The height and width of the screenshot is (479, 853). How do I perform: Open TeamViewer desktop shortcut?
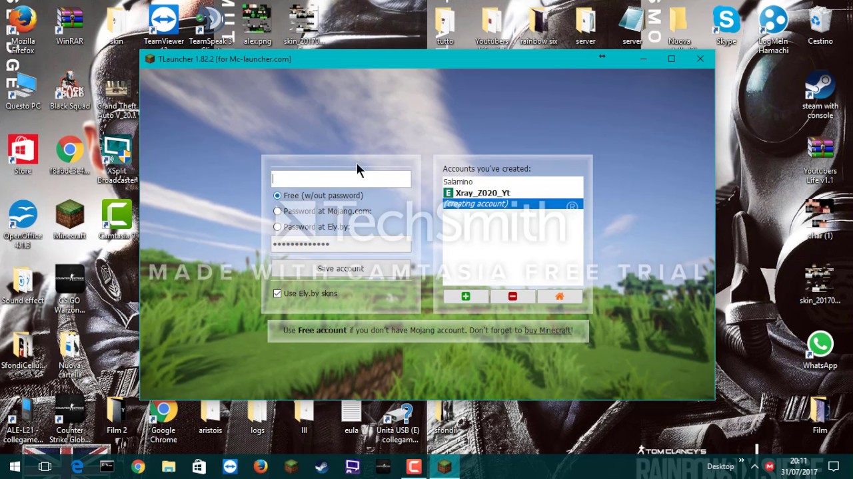pos(163,27)
